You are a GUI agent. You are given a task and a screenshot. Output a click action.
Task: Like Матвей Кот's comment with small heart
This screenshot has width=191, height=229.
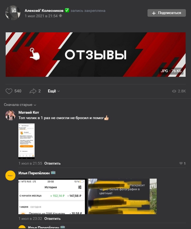[x=181, y=163]
